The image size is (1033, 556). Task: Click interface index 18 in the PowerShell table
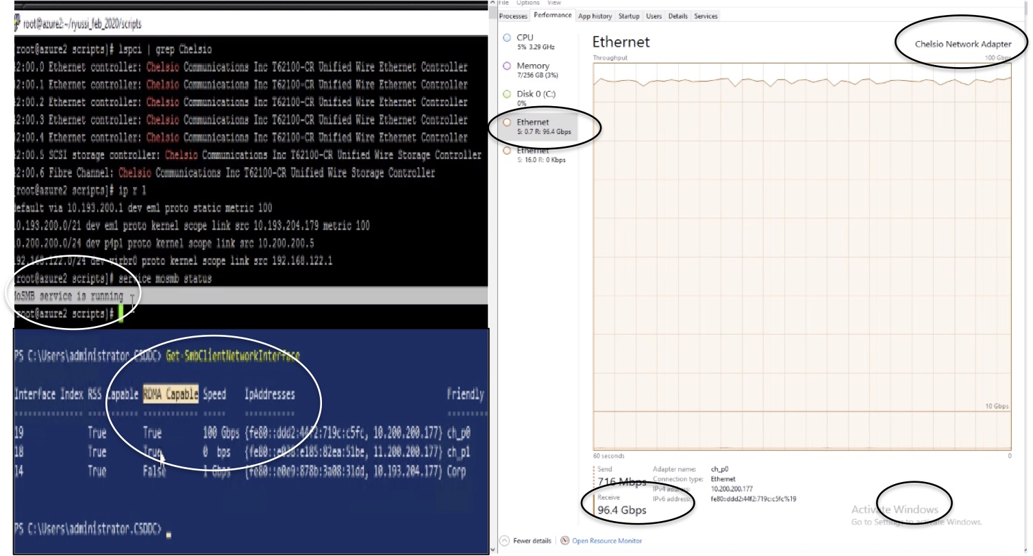click(x=20, y=452)
